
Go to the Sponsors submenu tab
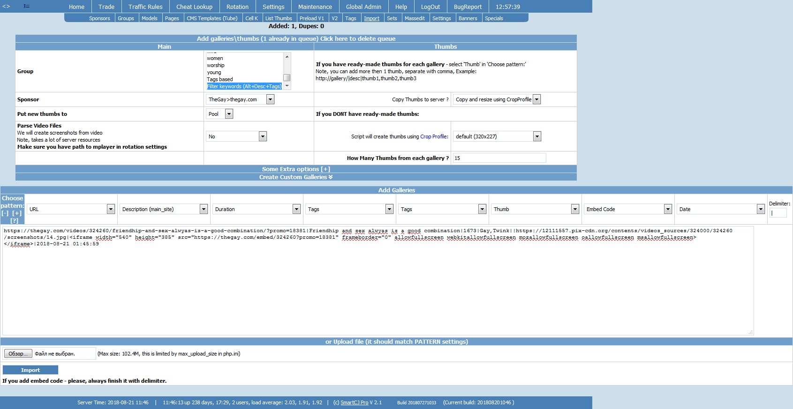99,18
